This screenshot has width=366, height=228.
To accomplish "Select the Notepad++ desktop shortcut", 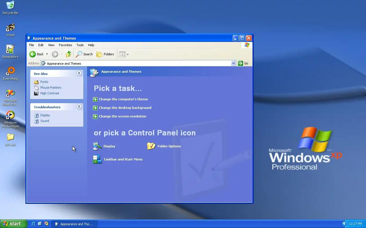I will coord(10,52).
